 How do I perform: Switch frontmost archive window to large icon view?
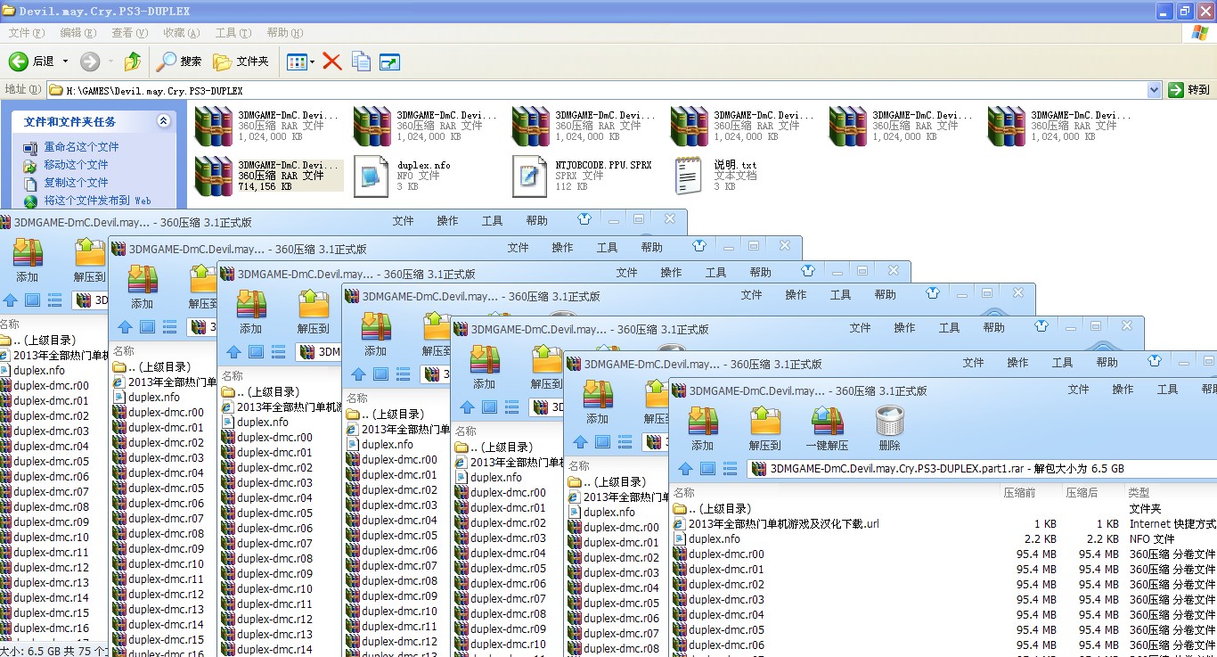[x=708, y=469]
